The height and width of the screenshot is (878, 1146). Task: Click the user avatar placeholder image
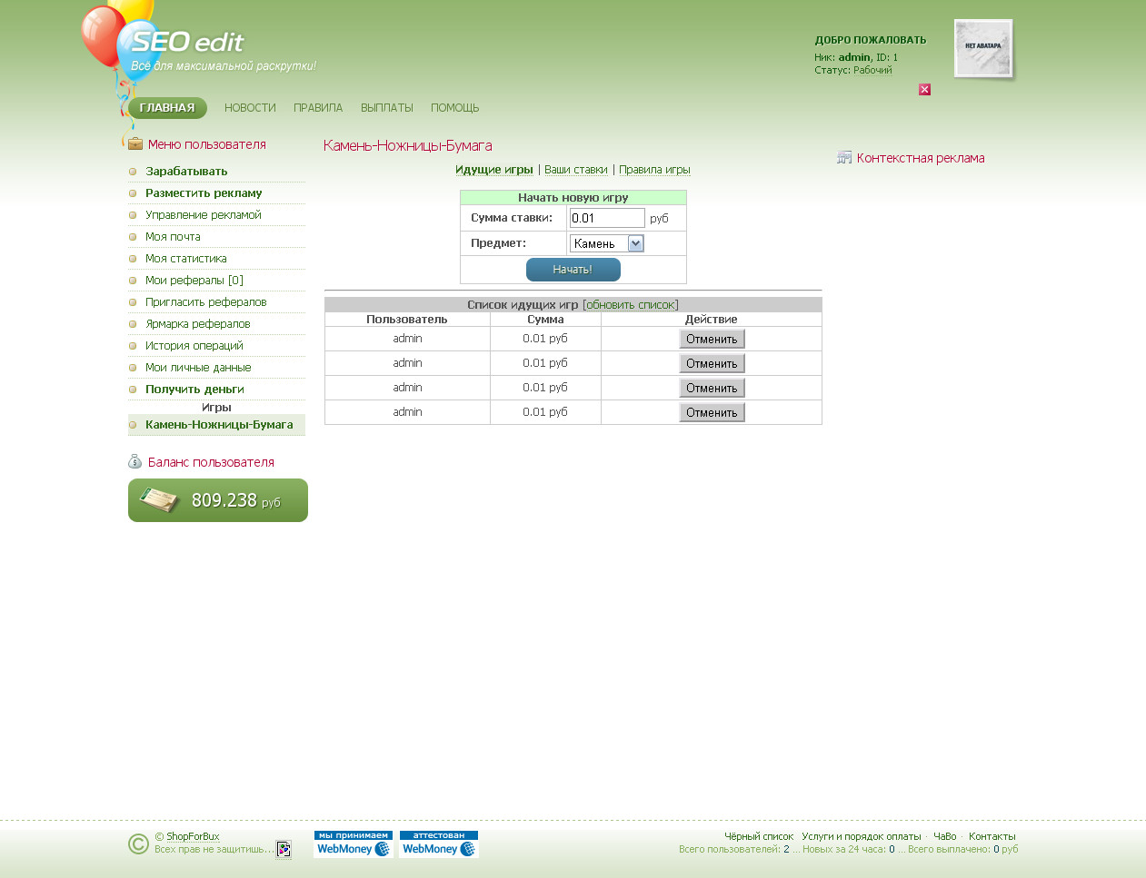click(x=982, y=49)
